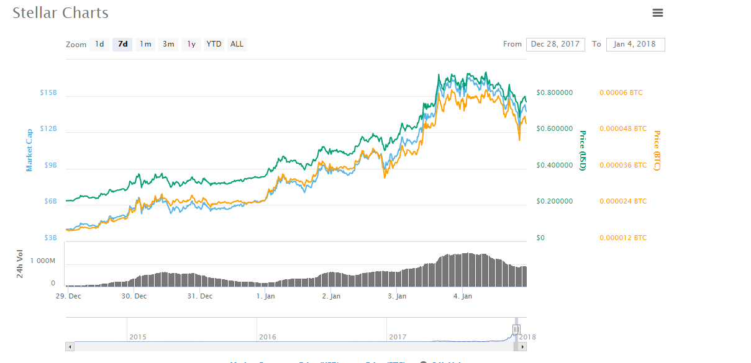Viewport: 751px width, 363px height.
Task: Edit the From date field Dec 28, 2017
Action: (x=555, y=44)
